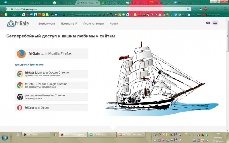Launch Google Chrome from the taskbar
Image resolution: width=229 pixels, height=143 pixels.
coord(54,134)
